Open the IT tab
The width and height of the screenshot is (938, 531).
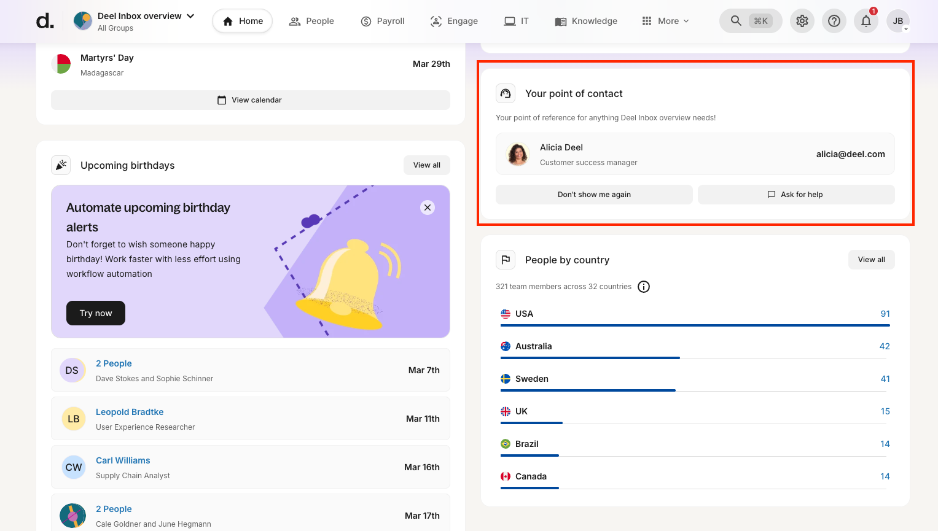[517, 21]
